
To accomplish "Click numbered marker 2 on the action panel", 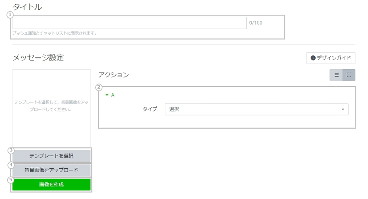I will coord(99,87).
